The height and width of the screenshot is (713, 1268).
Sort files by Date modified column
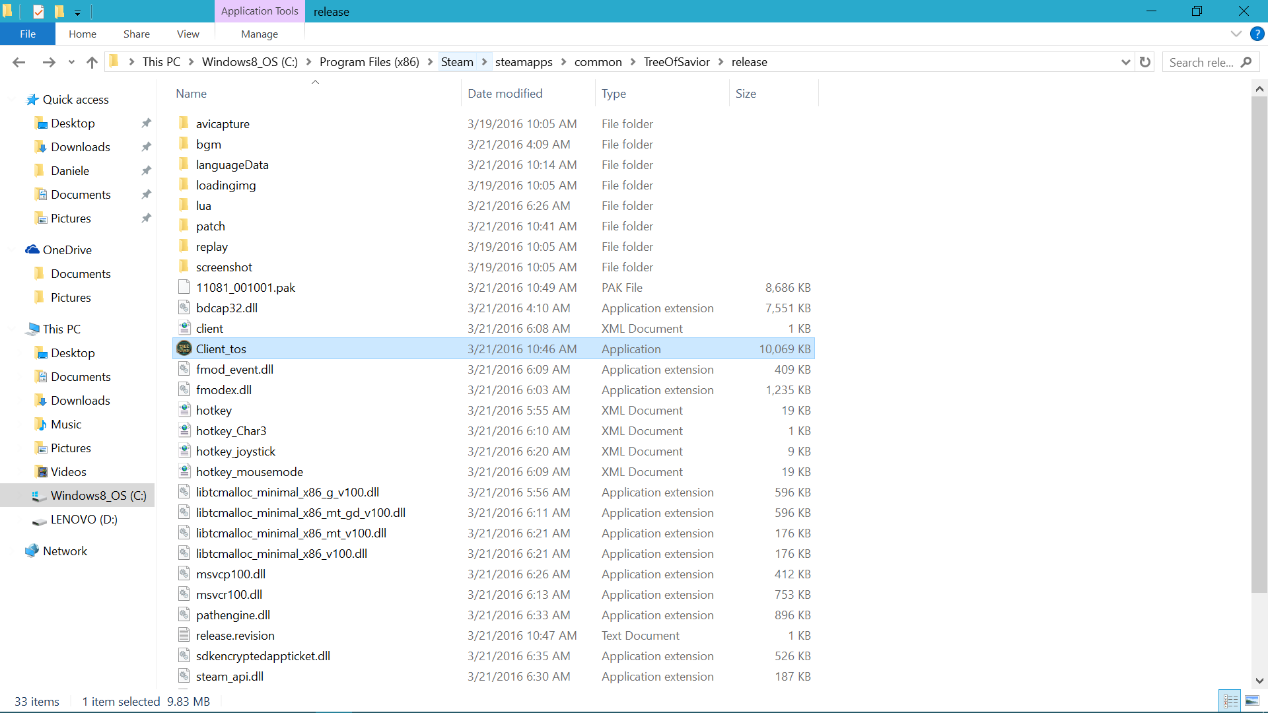coord(505,94)
